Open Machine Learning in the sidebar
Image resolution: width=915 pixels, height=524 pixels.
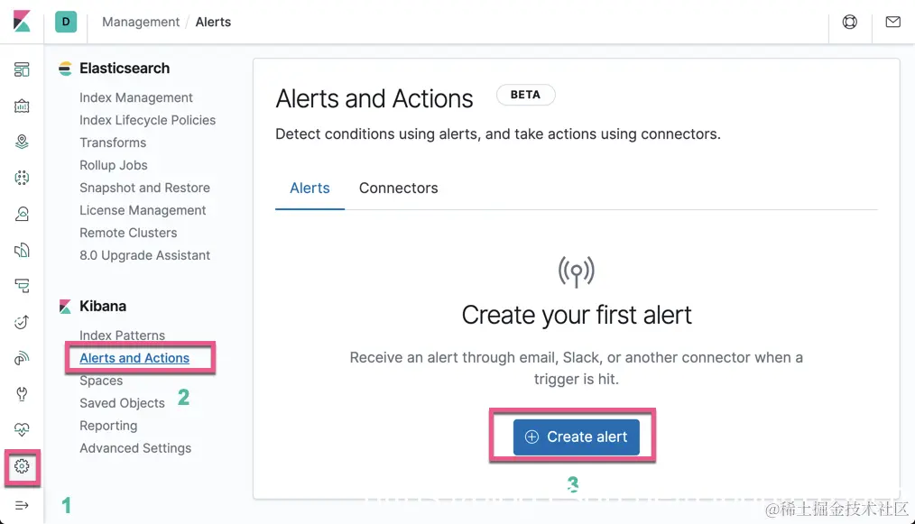(22, 178)
